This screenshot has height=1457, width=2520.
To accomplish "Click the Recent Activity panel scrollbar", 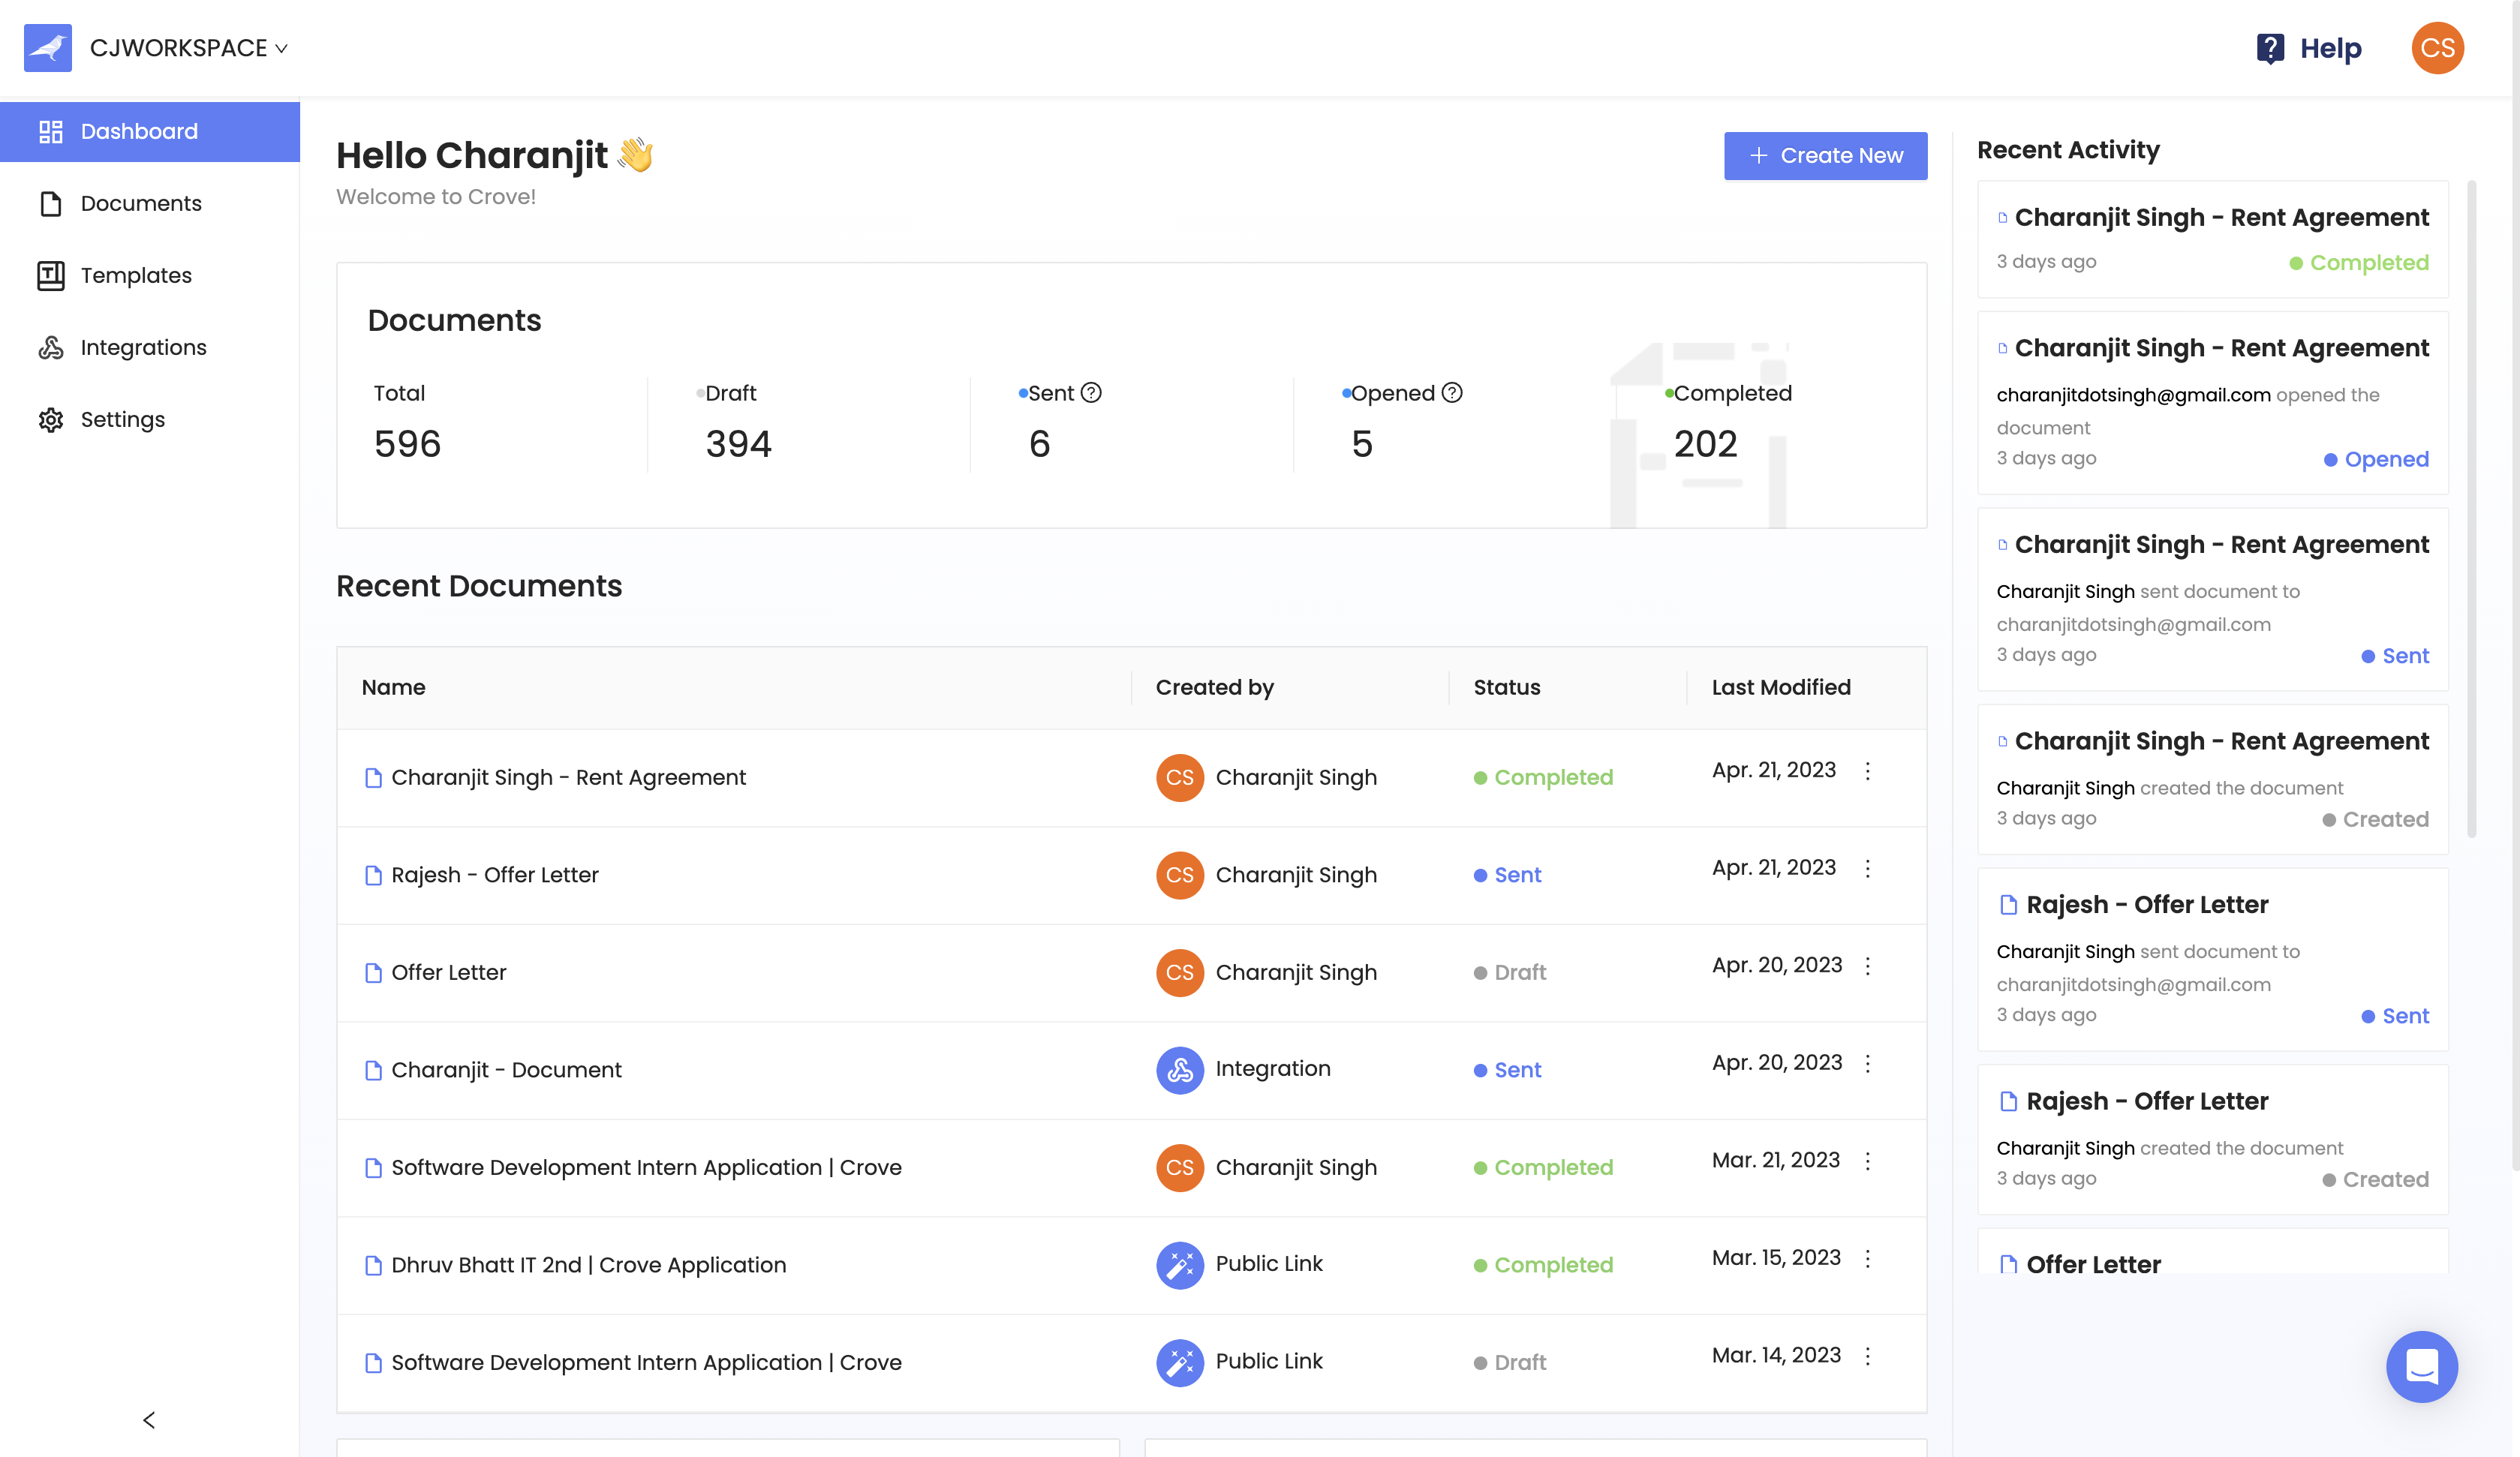I will 2471,508.
